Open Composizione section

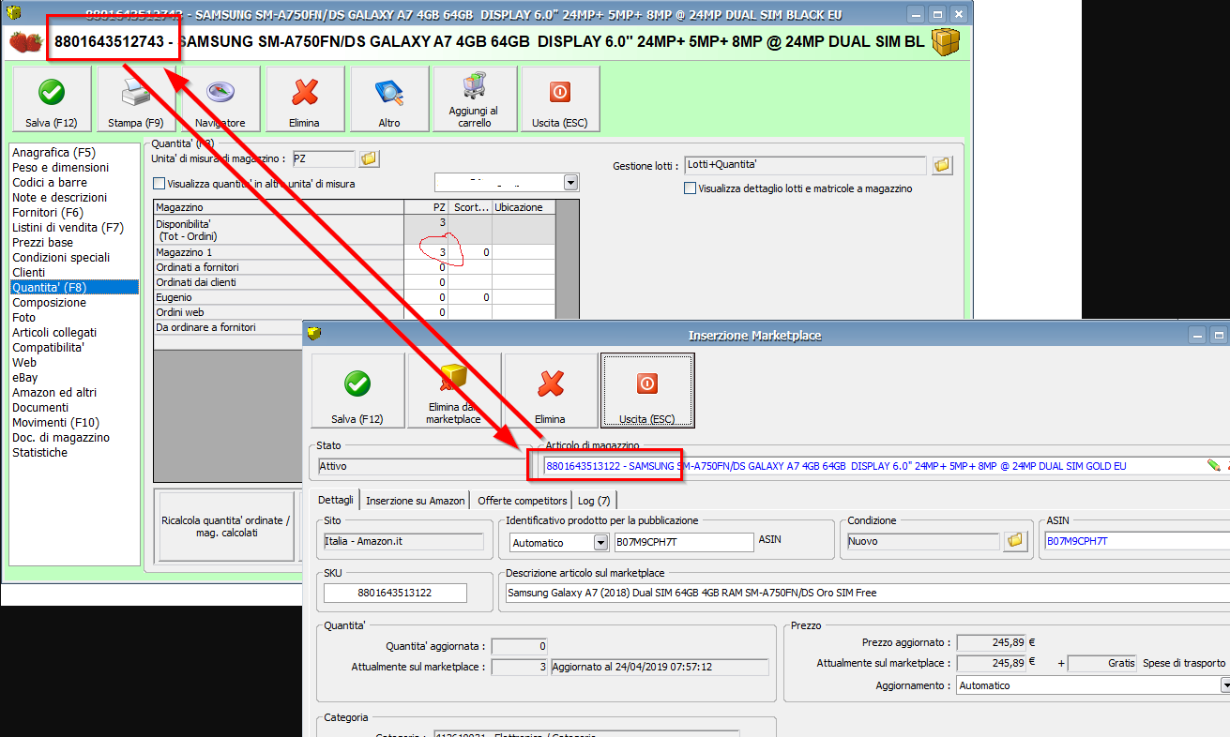pos(49,302)
